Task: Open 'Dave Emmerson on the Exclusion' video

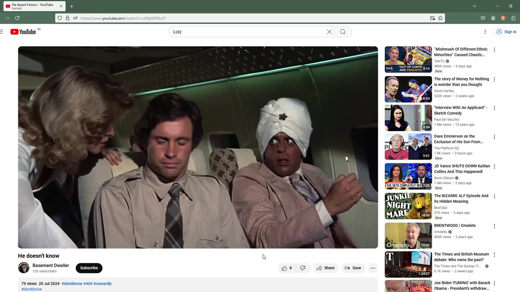Action: click(459, 139)
